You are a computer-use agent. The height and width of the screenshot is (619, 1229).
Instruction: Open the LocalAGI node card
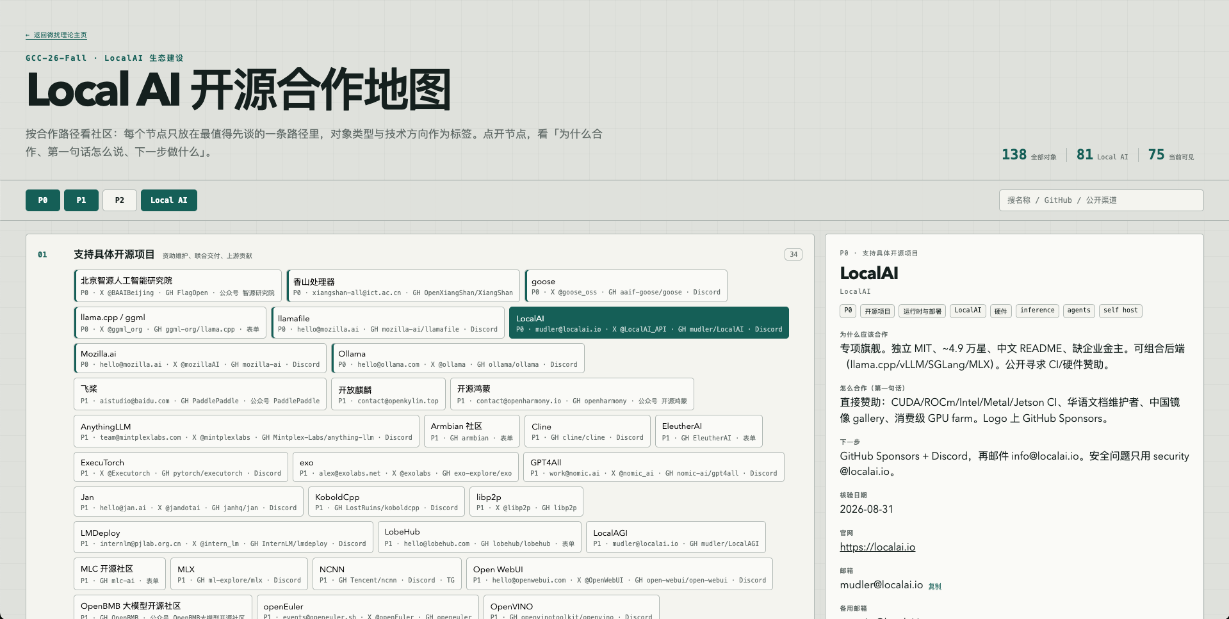(676, 537)
